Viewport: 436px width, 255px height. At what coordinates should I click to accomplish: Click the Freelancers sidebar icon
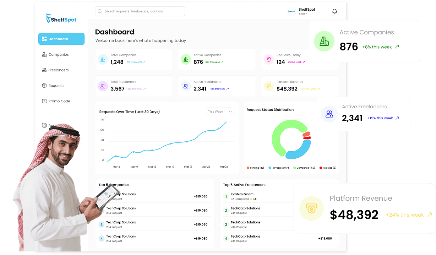44,70
